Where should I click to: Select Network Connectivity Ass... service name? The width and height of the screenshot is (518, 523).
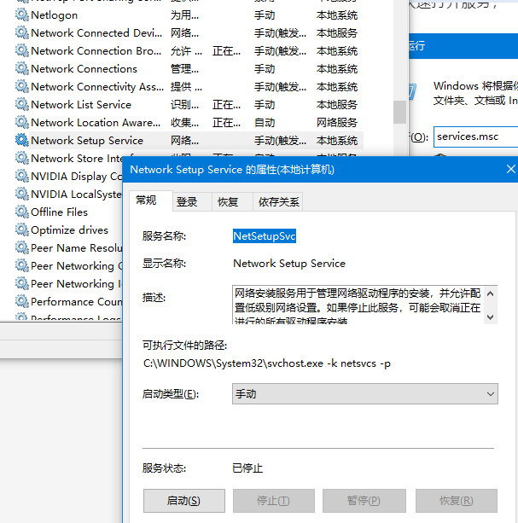point(97,87)
